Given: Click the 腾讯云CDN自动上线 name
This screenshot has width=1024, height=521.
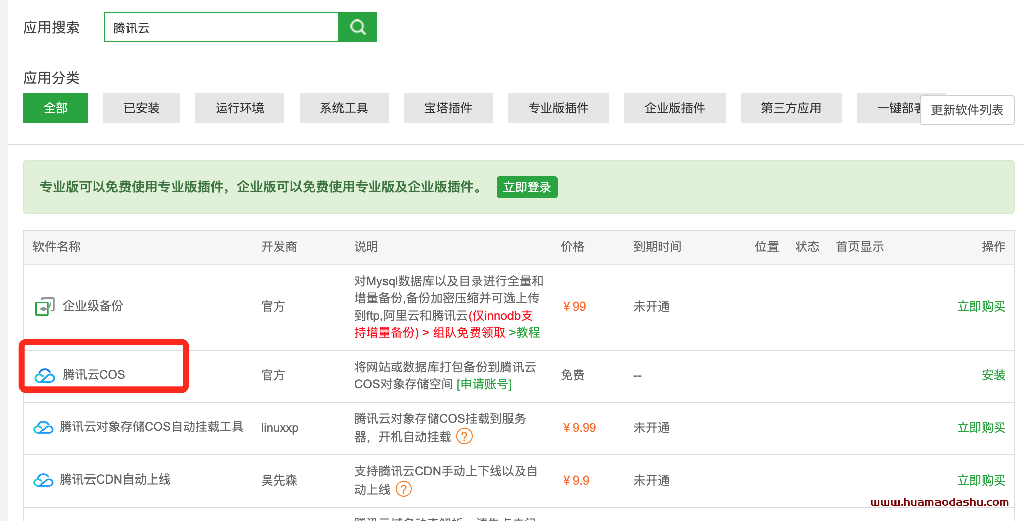Looking at the screenshot, I should [x=115, y=480].
